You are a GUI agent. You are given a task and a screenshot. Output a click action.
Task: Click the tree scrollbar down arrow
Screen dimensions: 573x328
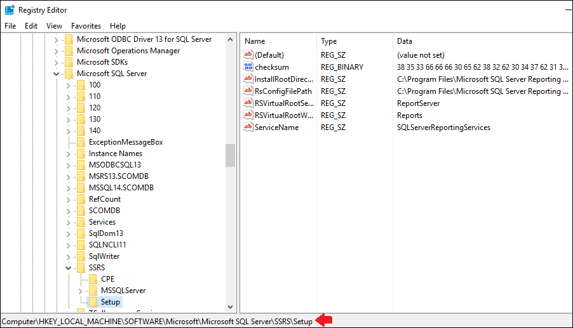tap(230, 307)
